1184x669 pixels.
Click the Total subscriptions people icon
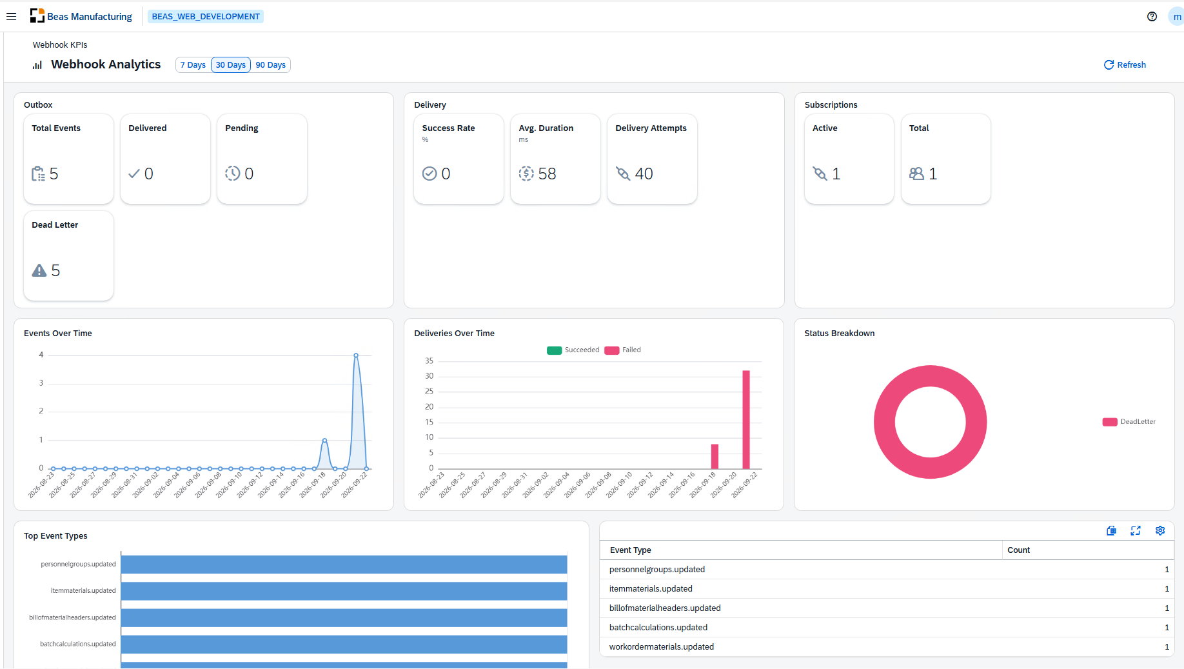(916, 174)
